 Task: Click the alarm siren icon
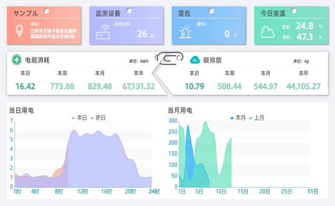click(x=185, y=32)
